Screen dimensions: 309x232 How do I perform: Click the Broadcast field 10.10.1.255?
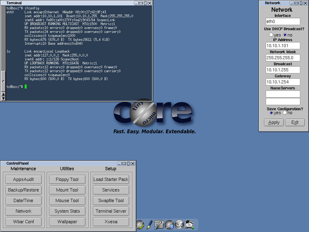(x=283, y=70)
